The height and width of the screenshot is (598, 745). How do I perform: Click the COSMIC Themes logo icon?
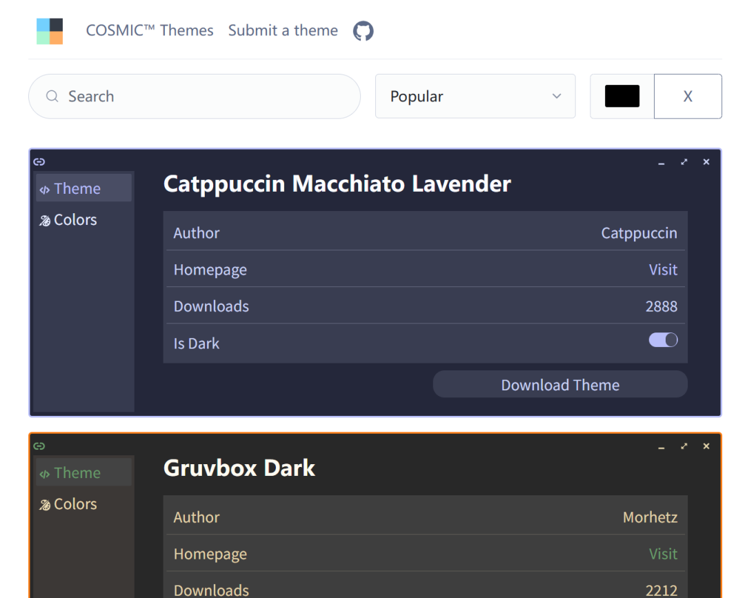(x=50, y=31)
